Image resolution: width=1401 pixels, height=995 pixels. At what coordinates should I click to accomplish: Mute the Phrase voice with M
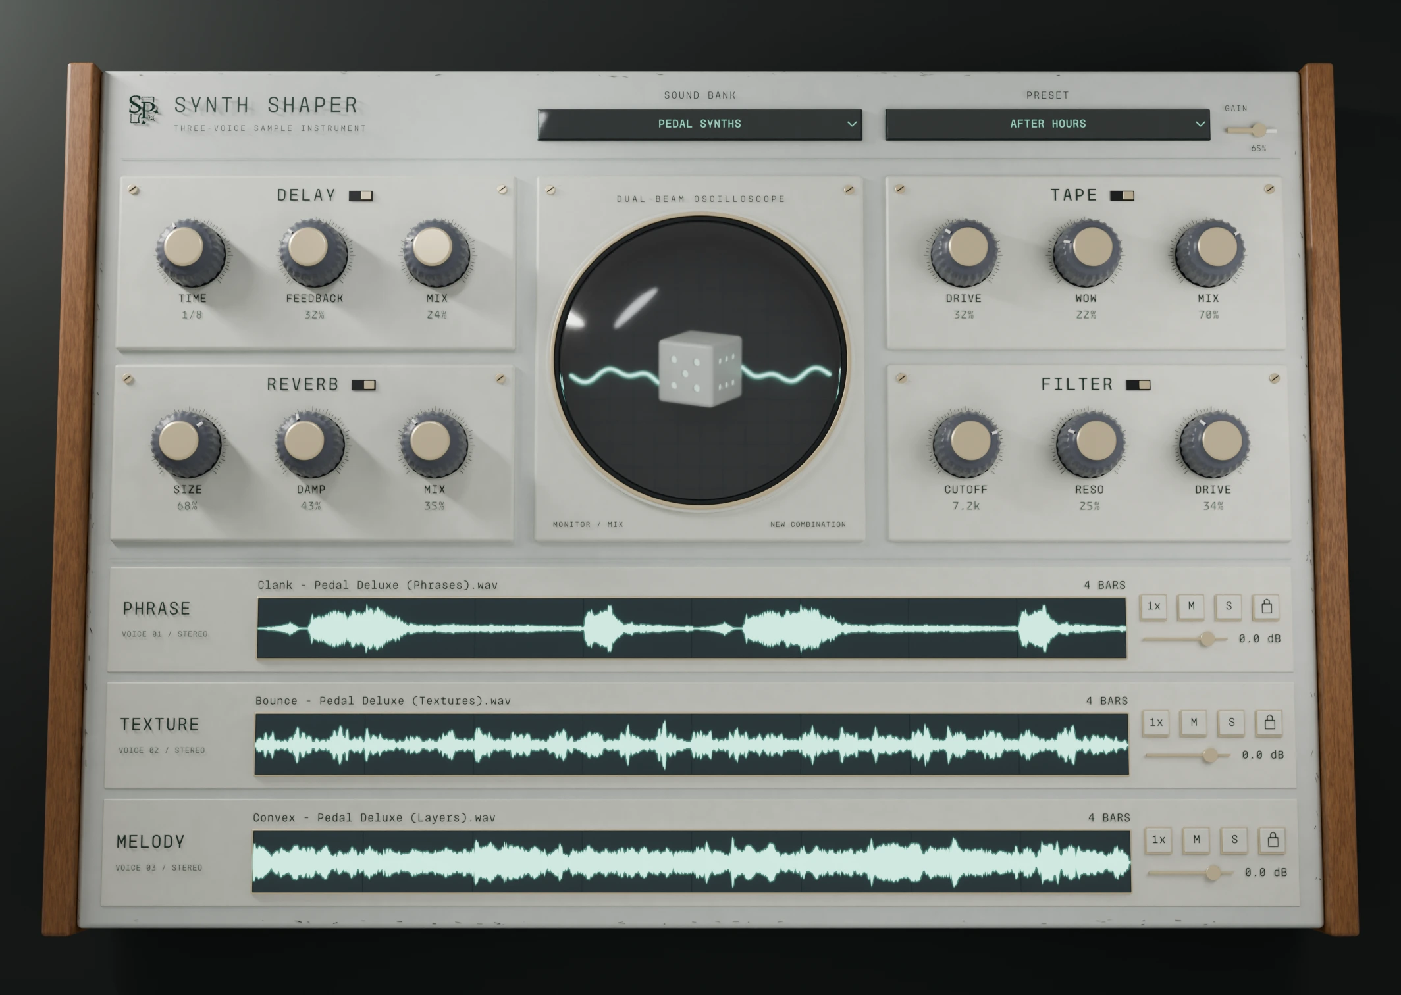coord(1191,607)
